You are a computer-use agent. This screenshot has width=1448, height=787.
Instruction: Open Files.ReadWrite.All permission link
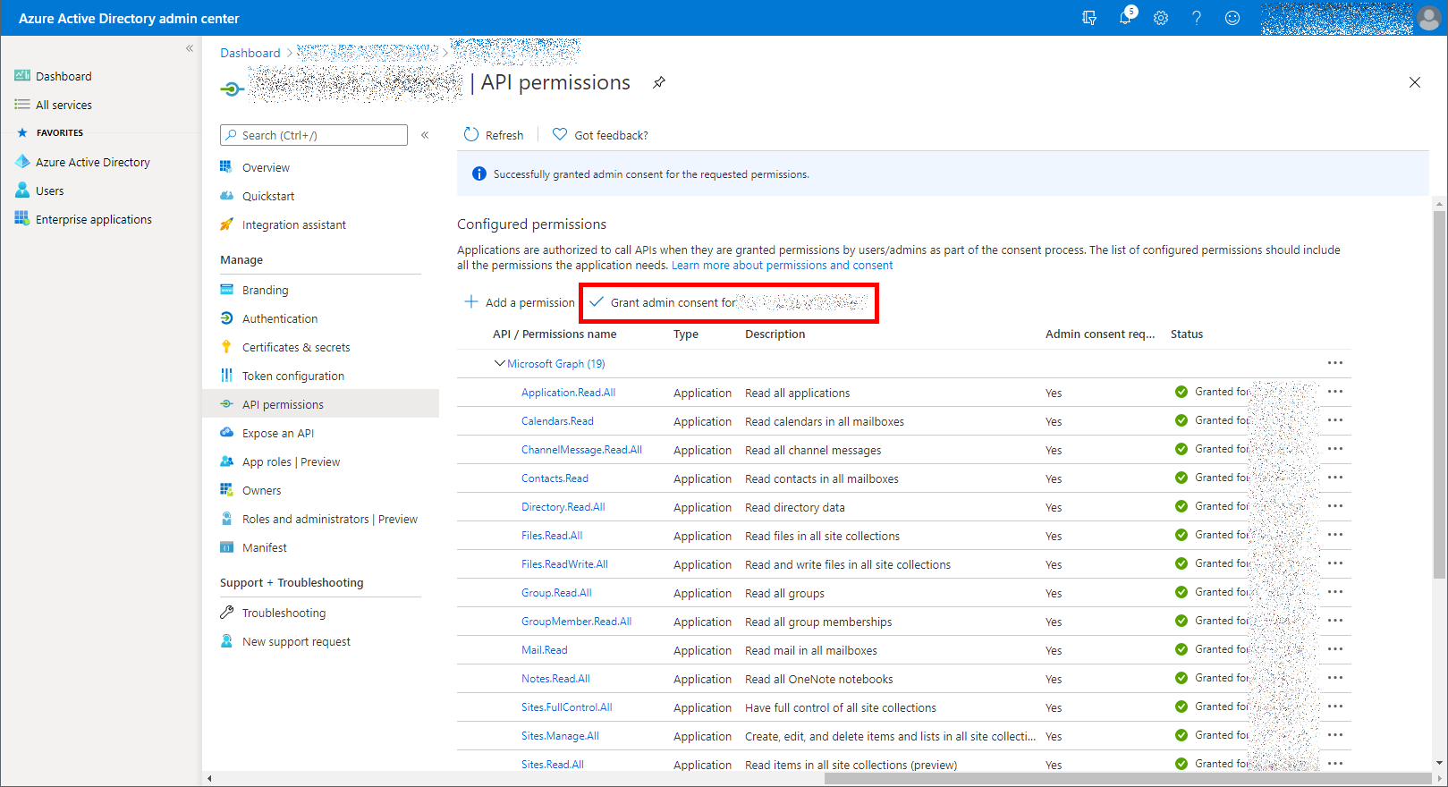pos(564,564)
